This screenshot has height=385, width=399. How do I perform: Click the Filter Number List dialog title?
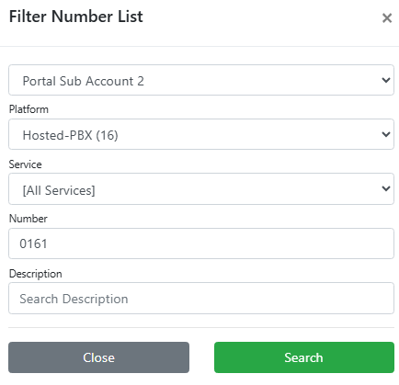click(76, 17)
